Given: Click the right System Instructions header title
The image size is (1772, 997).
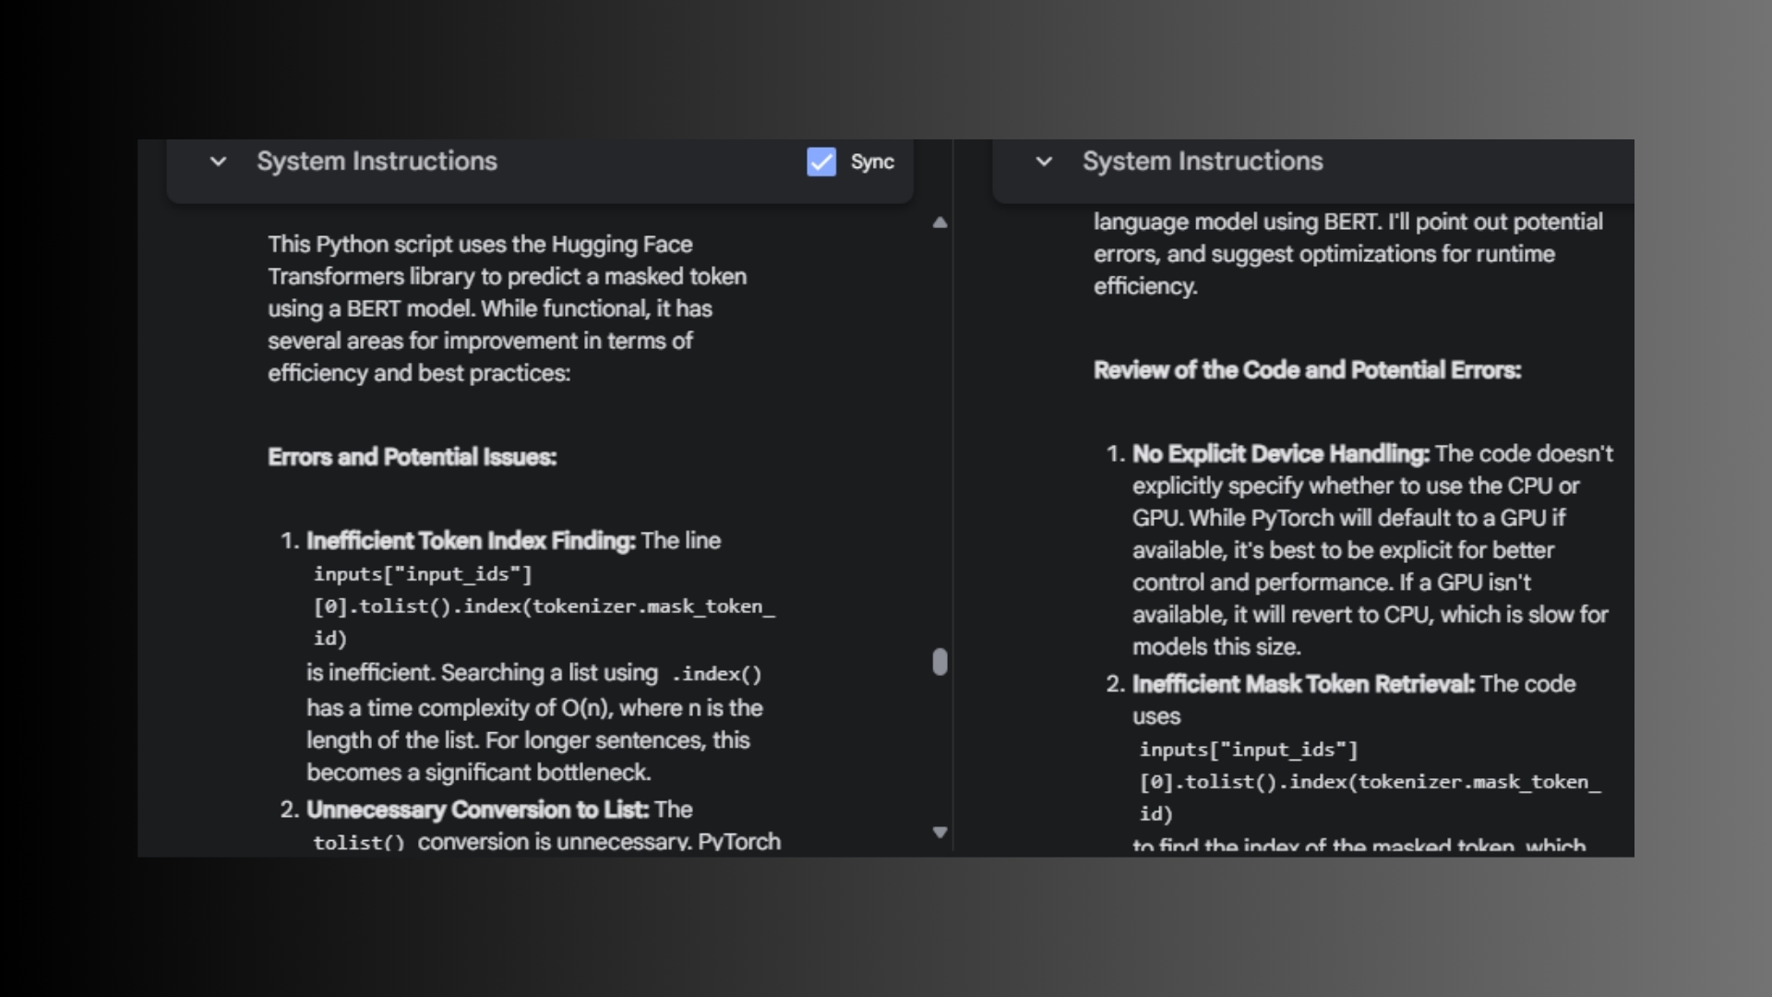Looking at the screenshot, I should pos(1202,162).
